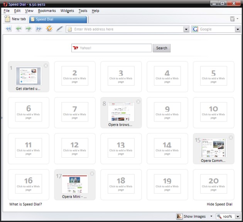243x222 pixels.
Task: Open the Google search engine dropdown
Action: [238, 29]
